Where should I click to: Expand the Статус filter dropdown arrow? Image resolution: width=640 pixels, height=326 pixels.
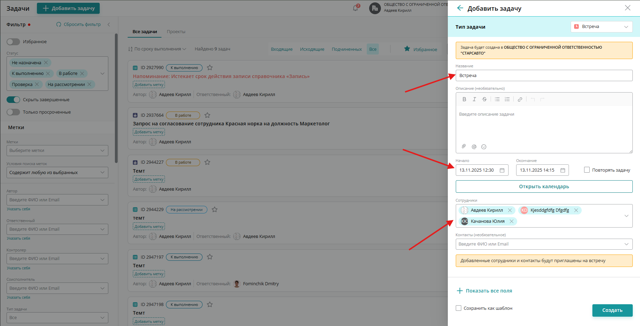[102, 74]
